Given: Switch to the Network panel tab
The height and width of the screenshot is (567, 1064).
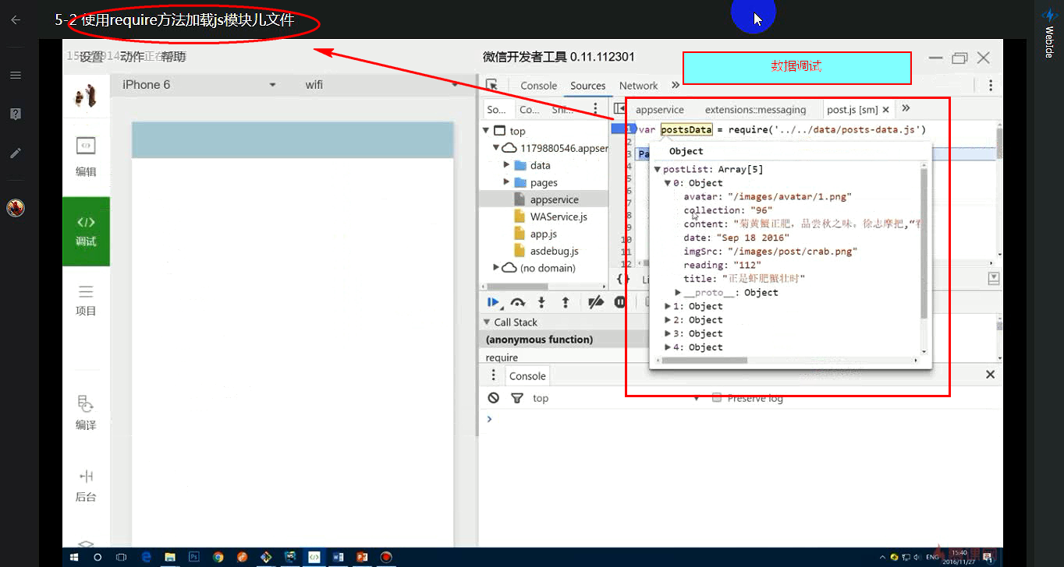Looking at the screenshot, I should click(639, 86).
